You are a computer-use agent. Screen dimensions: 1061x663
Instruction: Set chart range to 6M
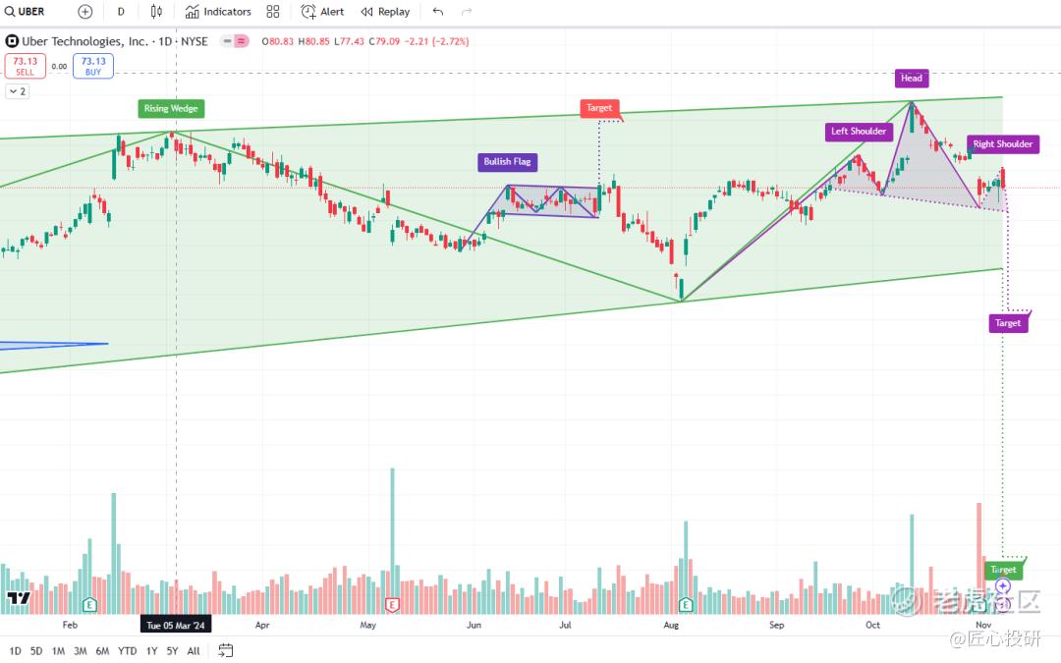coord(102,651)
